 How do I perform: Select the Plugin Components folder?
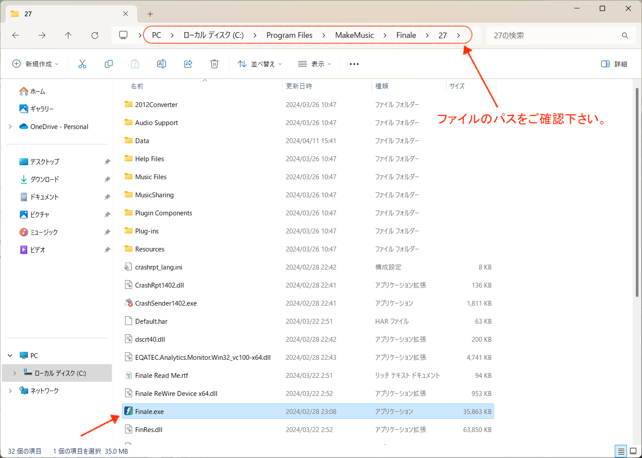point(163,213)
